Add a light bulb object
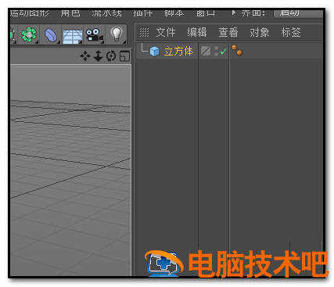This screenshot has width=334, height=287. 117,34
